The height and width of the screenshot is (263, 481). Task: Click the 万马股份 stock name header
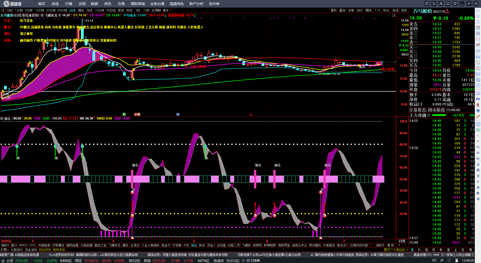pos(422,11)
